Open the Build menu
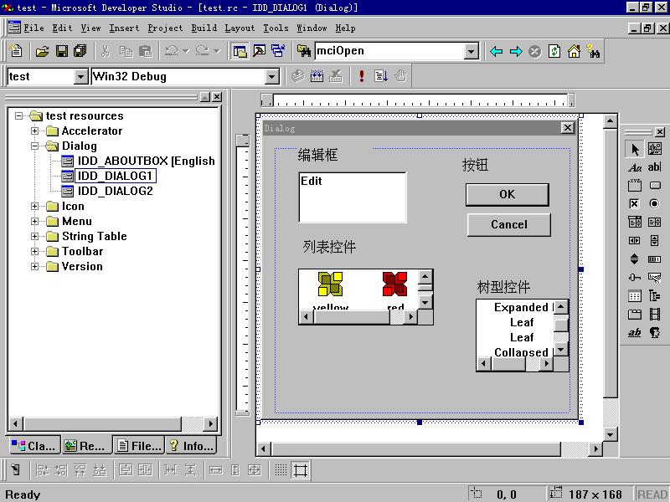The height and width of the screenshot is (502, 670). pos(204,28)
